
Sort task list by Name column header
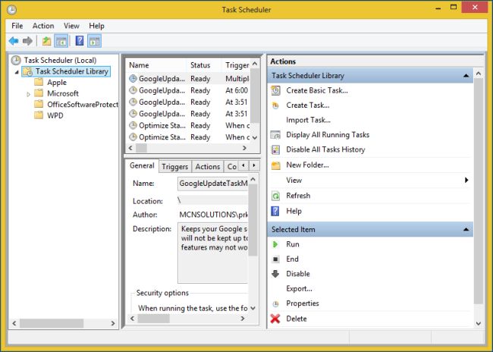[156, 65]
